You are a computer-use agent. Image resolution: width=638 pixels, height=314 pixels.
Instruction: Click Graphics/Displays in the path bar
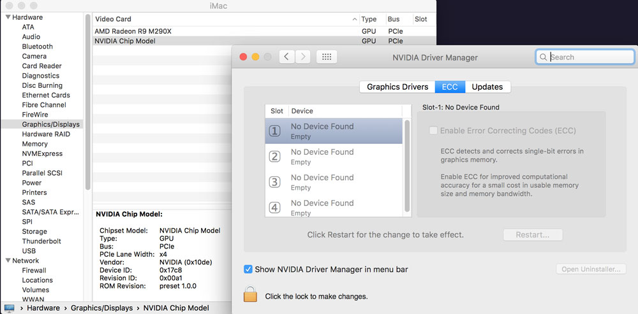tap(101, 308)
